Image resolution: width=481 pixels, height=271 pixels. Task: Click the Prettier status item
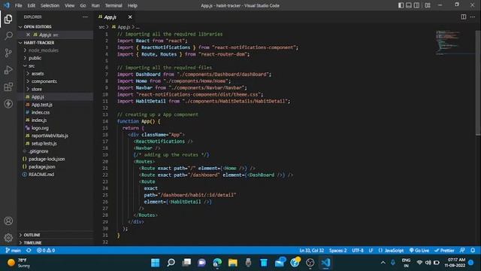point(444,251)
